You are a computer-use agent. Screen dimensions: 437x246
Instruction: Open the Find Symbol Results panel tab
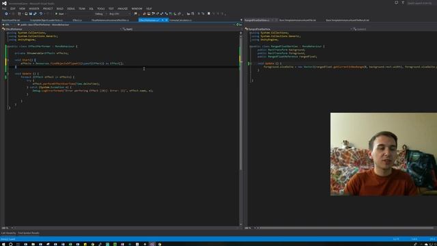29,233
